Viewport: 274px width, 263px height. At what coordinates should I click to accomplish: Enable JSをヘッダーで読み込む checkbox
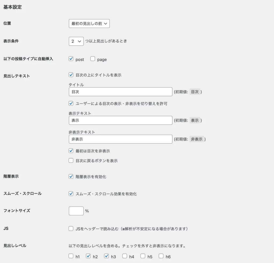(x=71, y=228)
